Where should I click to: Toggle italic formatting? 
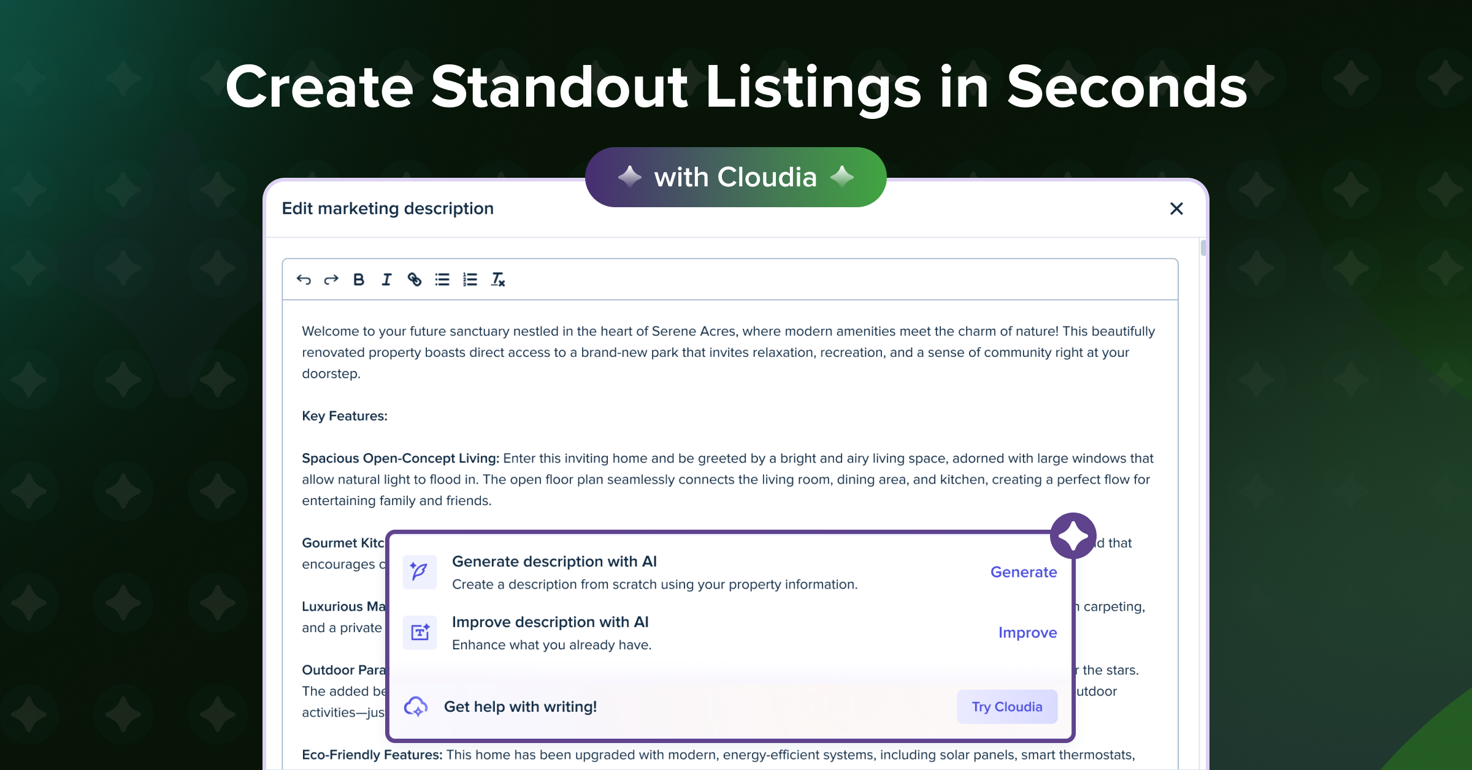coord(386,280)
